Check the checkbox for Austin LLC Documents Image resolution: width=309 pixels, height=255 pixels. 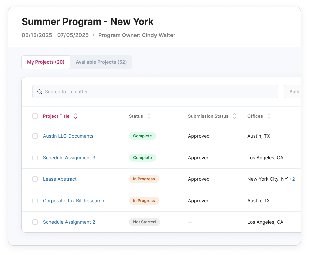coord(35,136)
